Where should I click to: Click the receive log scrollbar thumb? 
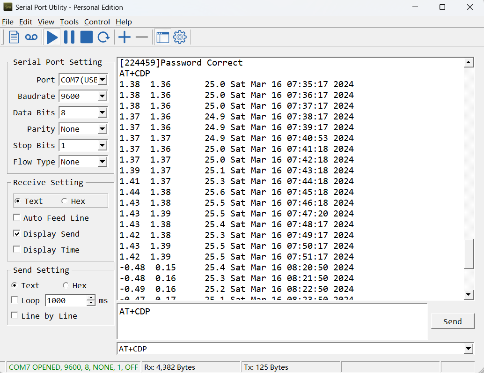(x=469, y=254)
